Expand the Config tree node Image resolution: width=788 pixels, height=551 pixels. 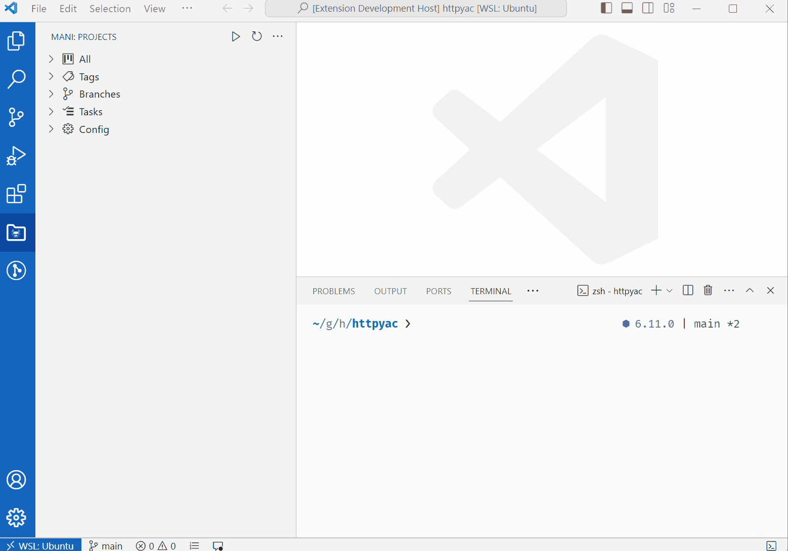point(51,129)
